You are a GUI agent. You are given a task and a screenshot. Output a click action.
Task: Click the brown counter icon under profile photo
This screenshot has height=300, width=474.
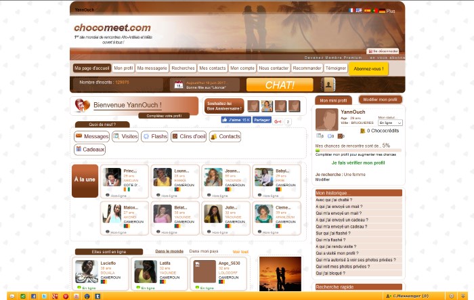point(340,136)
